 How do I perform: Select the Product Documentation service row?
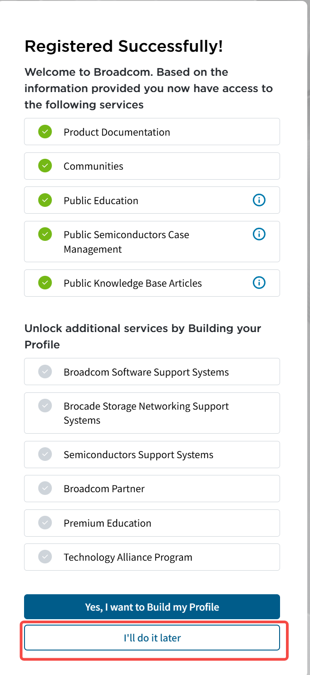[152, 132]
